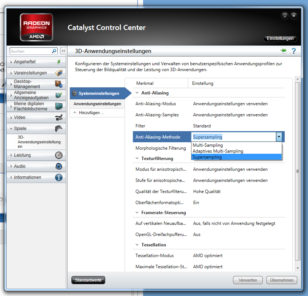Open help with the blue question mark

(294, 51)
